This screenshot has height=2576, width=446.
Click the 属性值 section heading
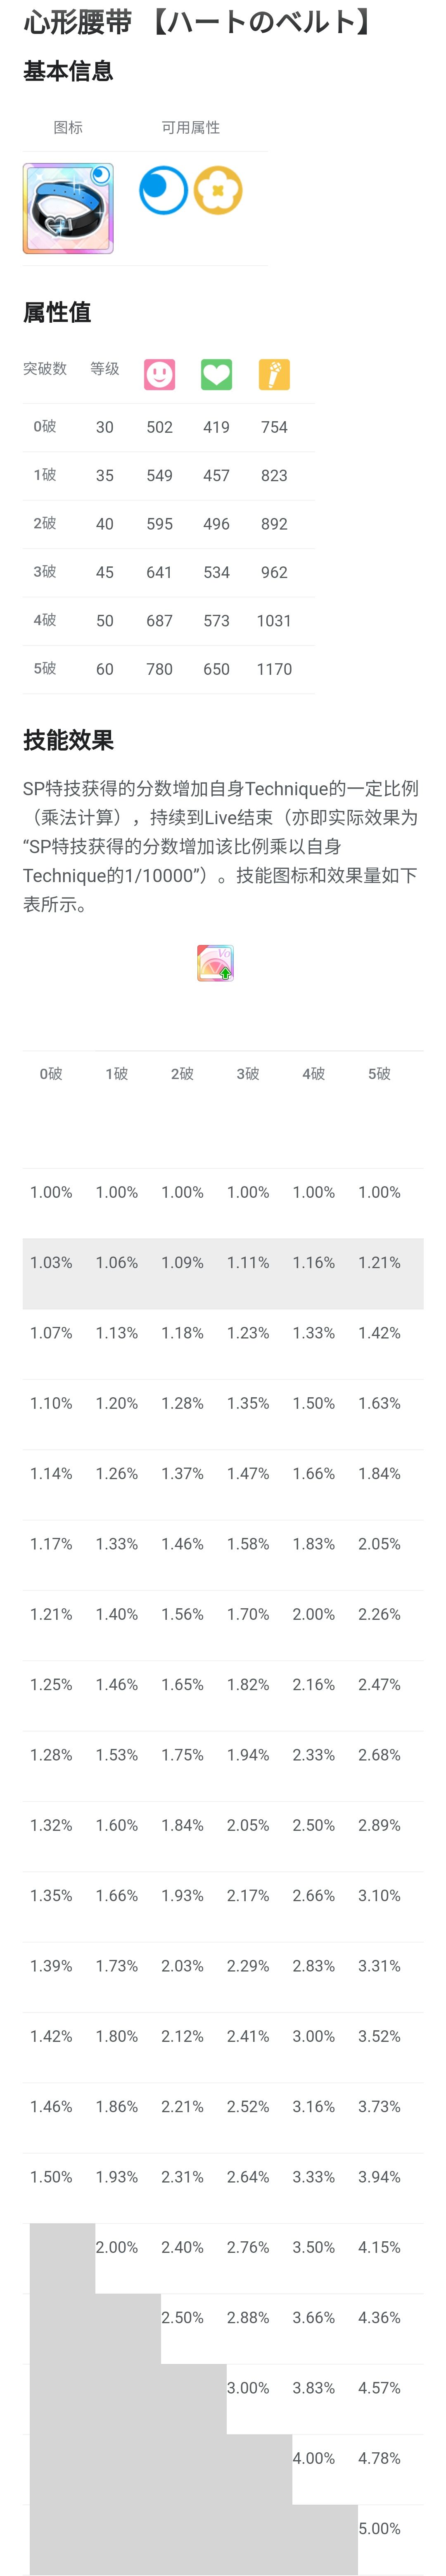click(x=57, y=312)
